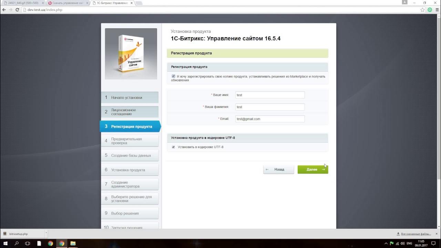Go back using the browser back arrow

[x=4, y=10]
